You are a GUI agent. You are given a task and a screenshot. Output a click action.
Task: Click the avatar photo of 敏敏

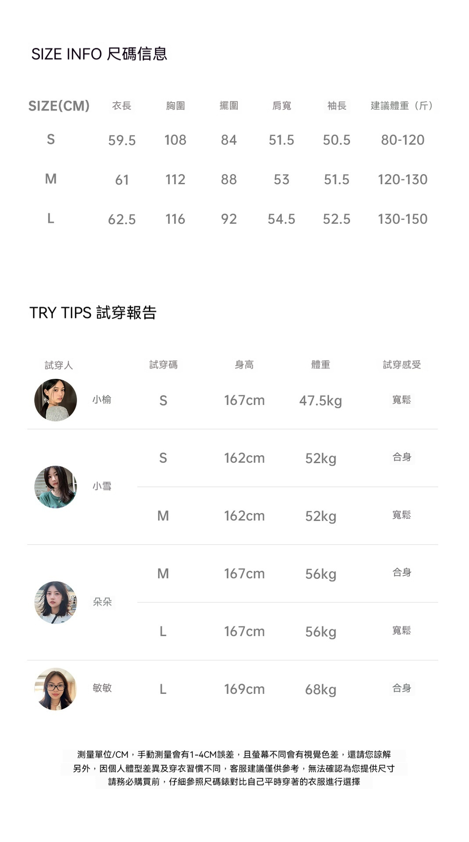coord(56,689)
